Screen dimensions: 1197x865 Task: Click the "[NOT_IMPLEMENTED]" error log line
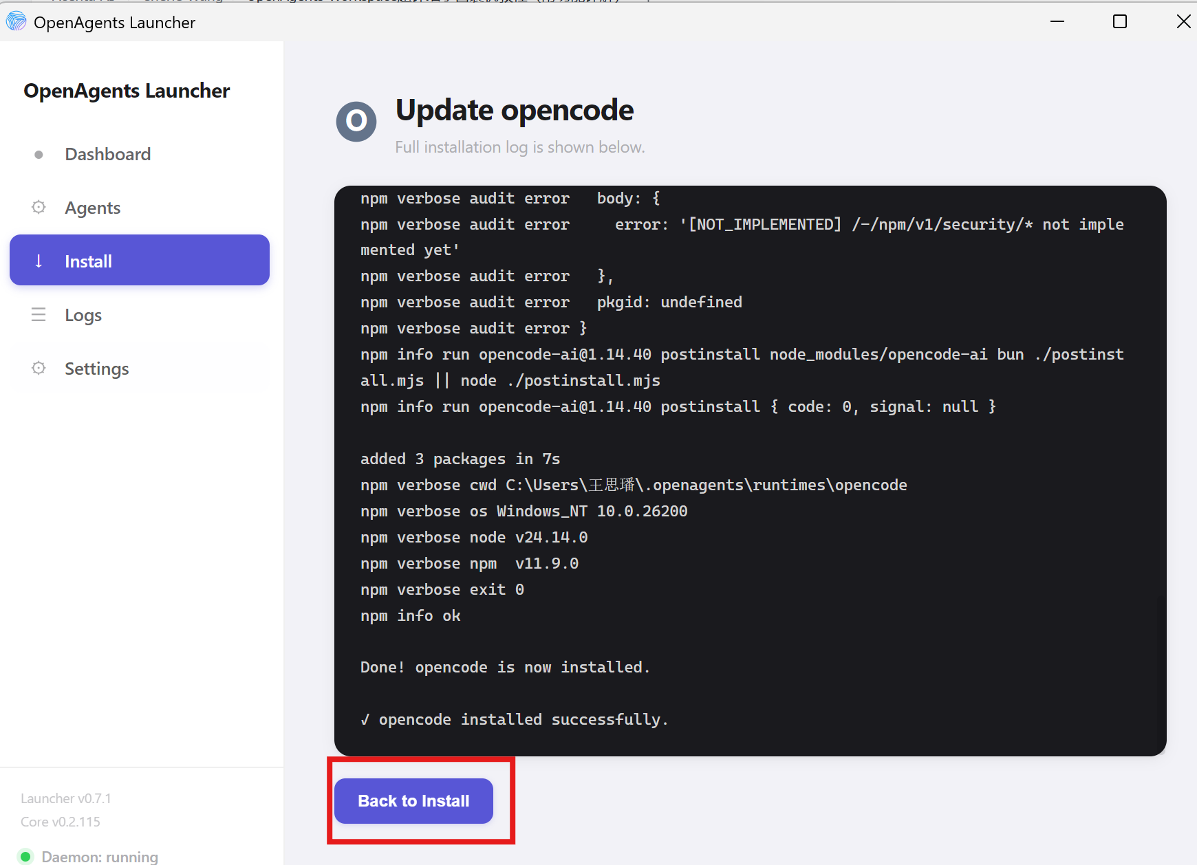click(742, 237)
